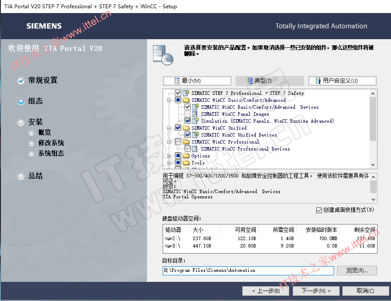Click description box scrollbar up arrow
This screenshot has height=301, width=391.
tap(373, 177)
